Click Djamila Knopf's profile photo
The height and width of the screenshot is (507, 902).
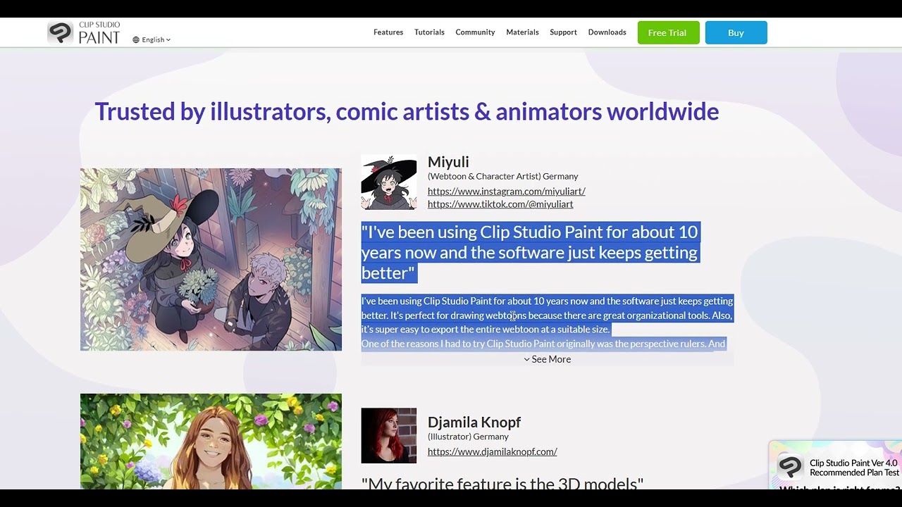click(x=389, y=436)
